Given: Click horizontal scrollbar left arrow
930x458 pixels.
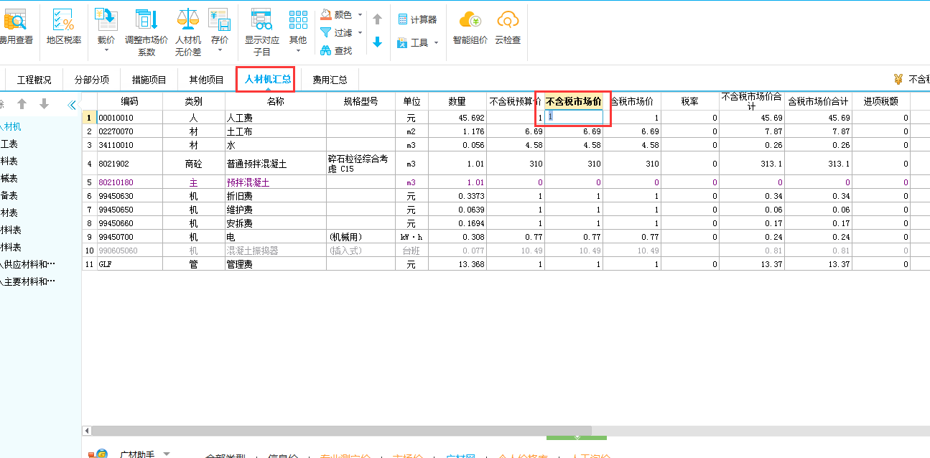Looking at the screenshot, I should (87, 431).
